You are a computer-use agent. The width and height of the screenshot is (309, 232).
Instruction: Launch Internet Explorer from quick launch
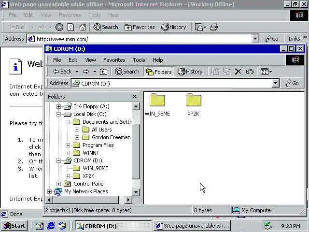tap(51, 226)
